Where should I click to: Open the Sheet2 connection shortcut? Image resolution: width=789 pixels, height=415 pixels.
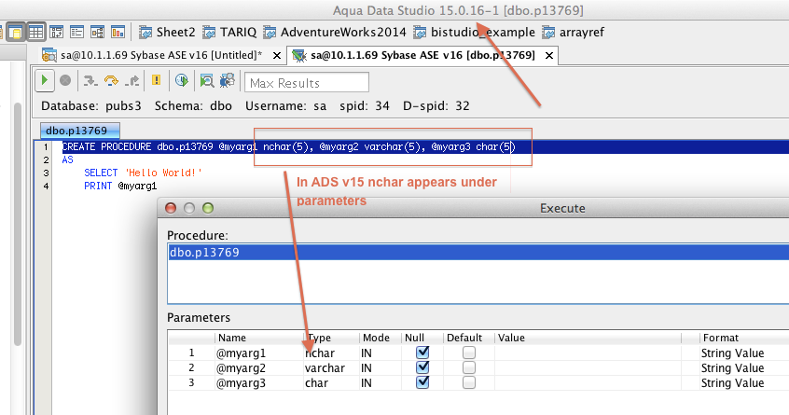coord(167,33)
